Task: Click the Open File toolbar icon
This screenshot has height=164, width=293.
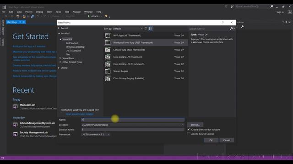Action: pos(24,16)
